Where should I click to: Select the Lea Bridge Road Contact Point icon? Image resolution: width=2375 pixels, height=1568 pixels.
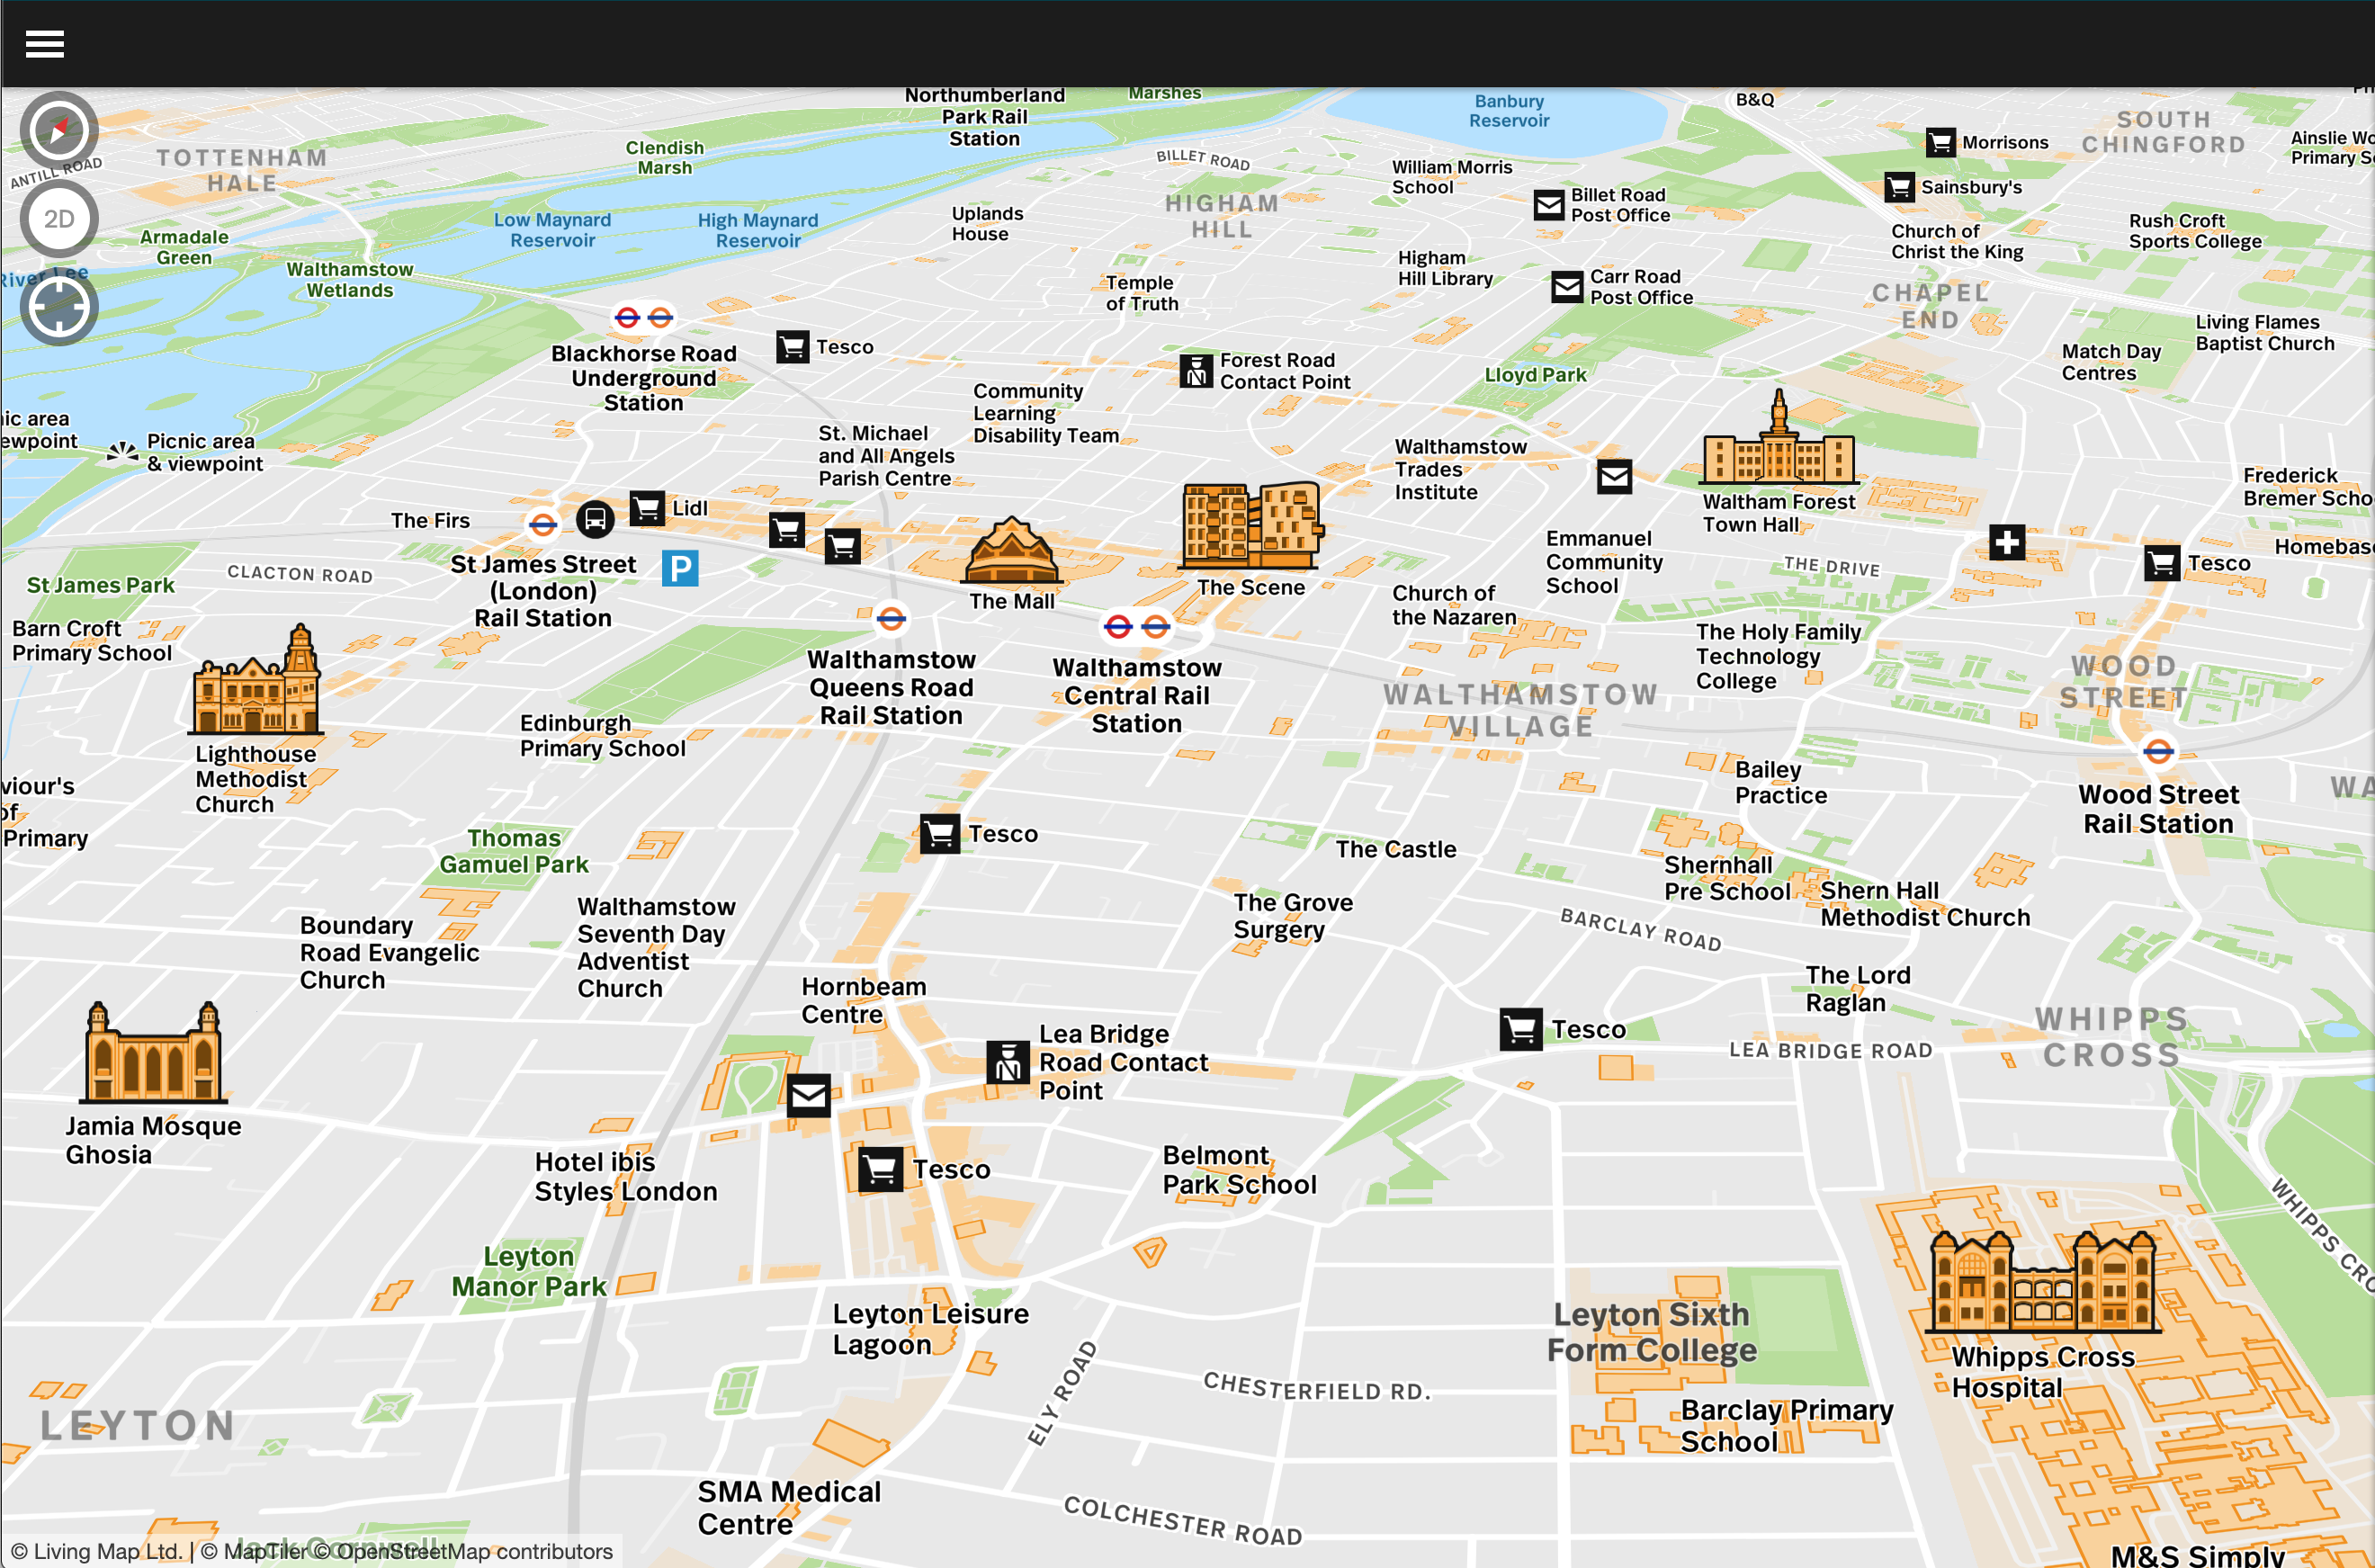(1008, 1062)
